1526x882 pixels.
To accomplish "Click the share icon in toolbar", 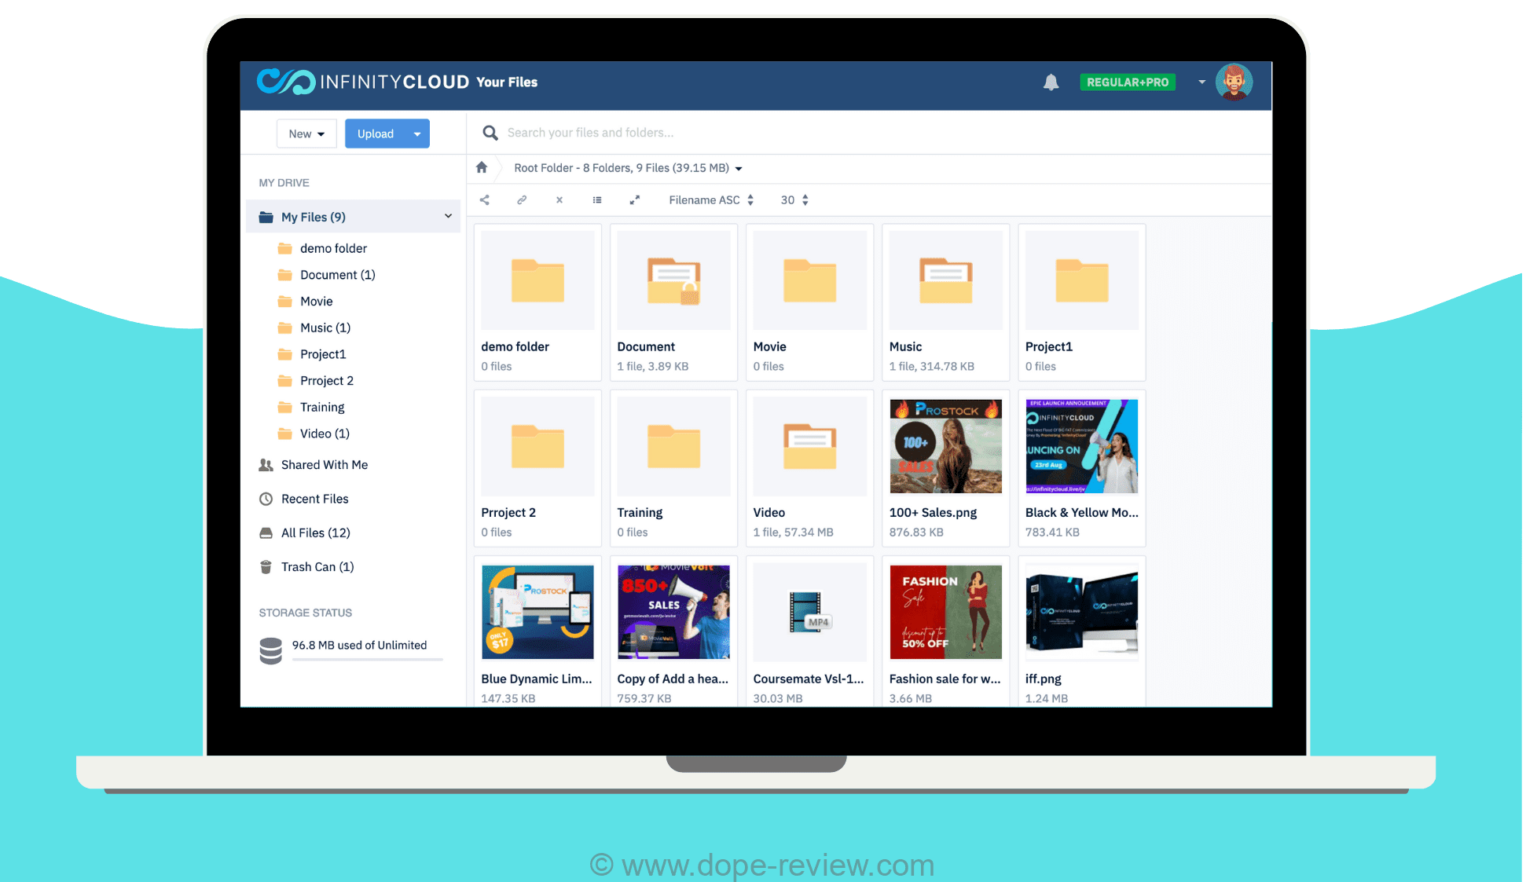I will pyautogui.click(x=485, y=200).
